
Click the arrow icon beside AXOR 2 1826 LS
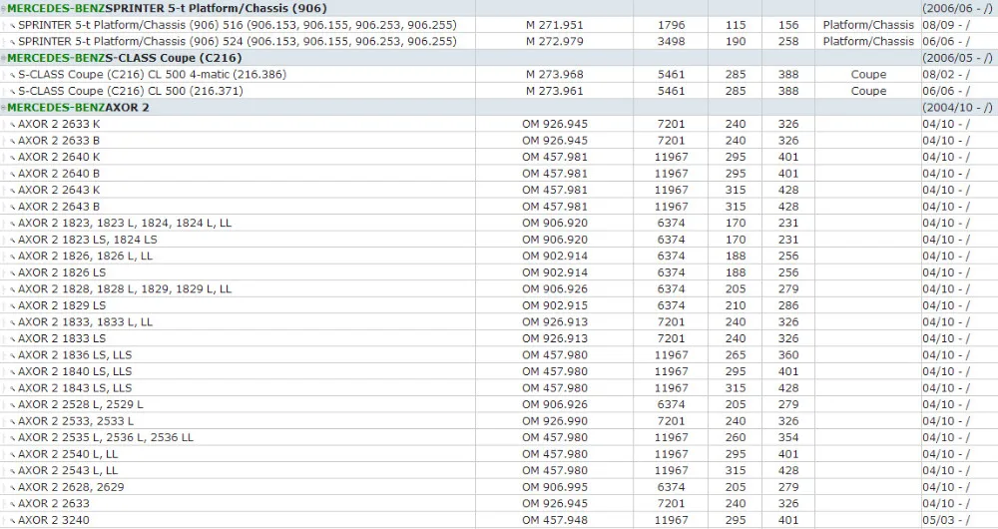pyautogui.click(x=12, y=273)
